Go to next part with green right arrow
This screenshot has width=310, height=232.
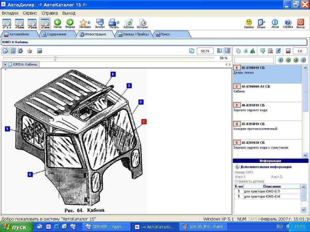pyautogui.click(x=296, y=60)
